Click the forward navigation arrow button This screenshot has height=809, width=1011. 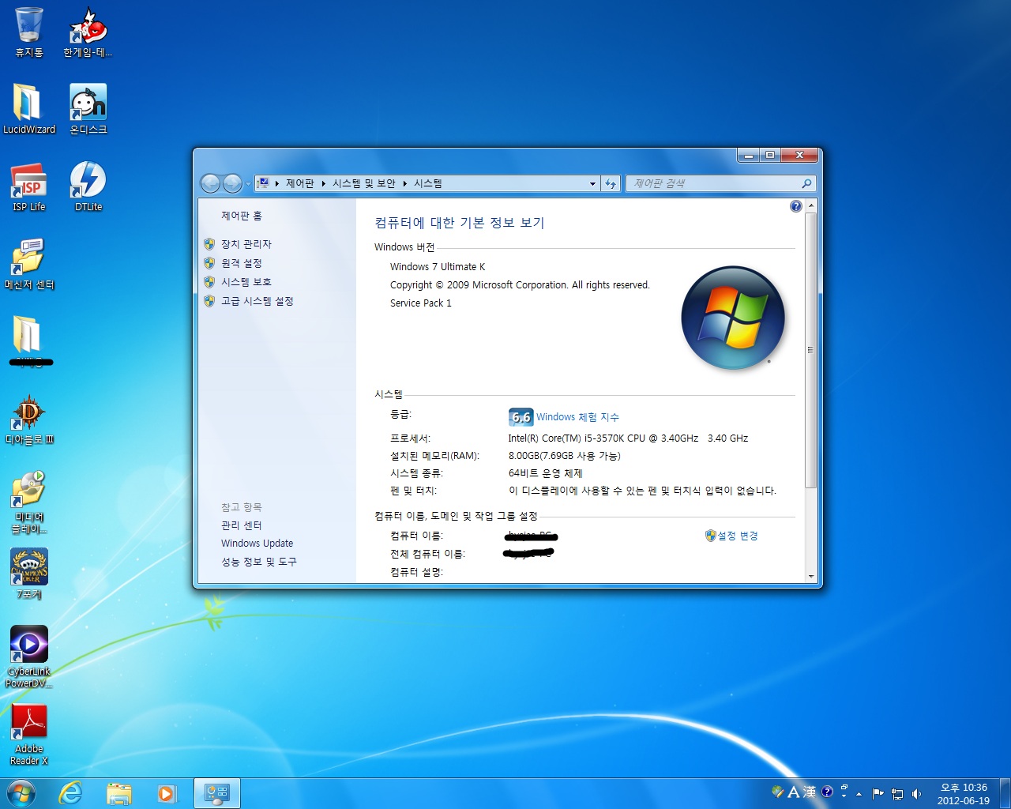point(232,183)
